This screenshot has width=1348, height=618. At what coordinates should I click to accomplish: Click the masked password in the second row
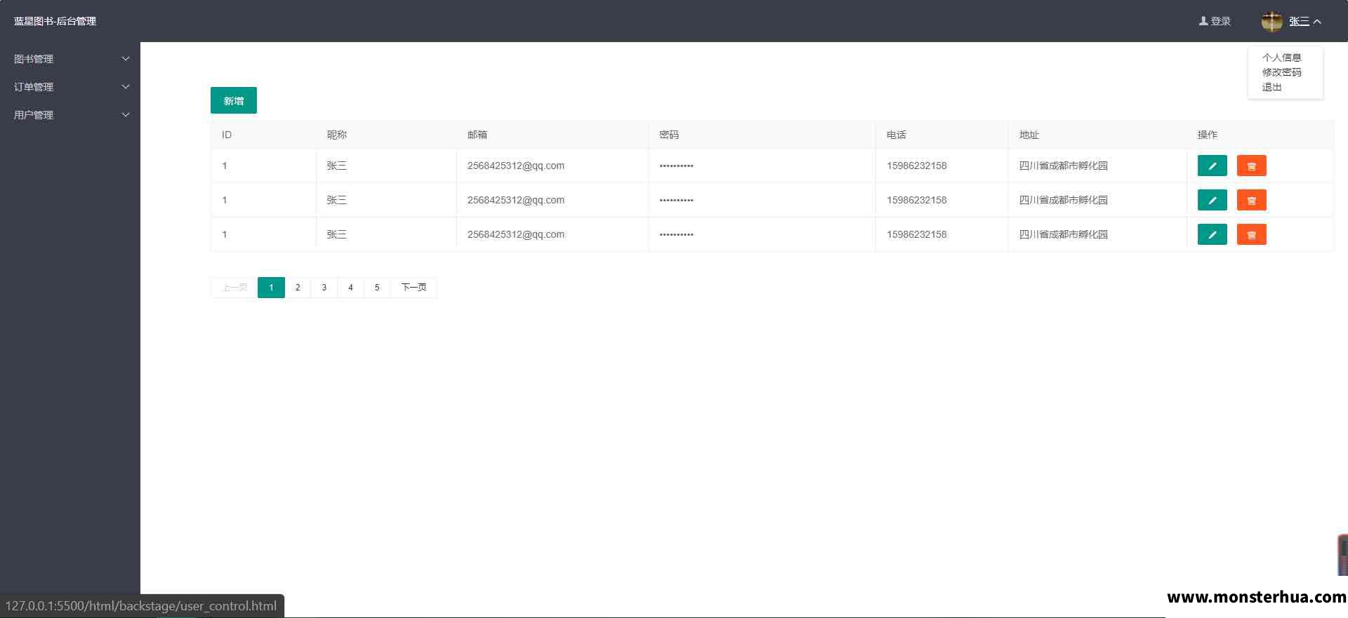(x=677, y=200)
